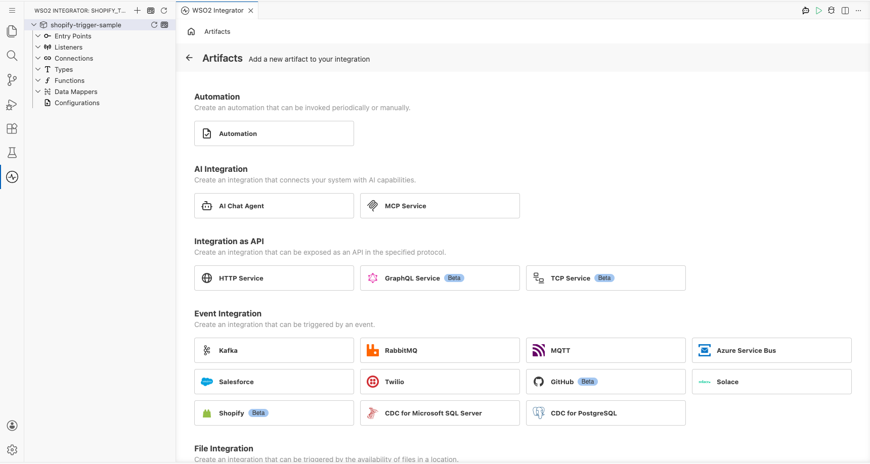Go back with the Artifacts arrow
Image resolution: width=870 pixels, height=464 pixels.
click(x=189, y=58)
